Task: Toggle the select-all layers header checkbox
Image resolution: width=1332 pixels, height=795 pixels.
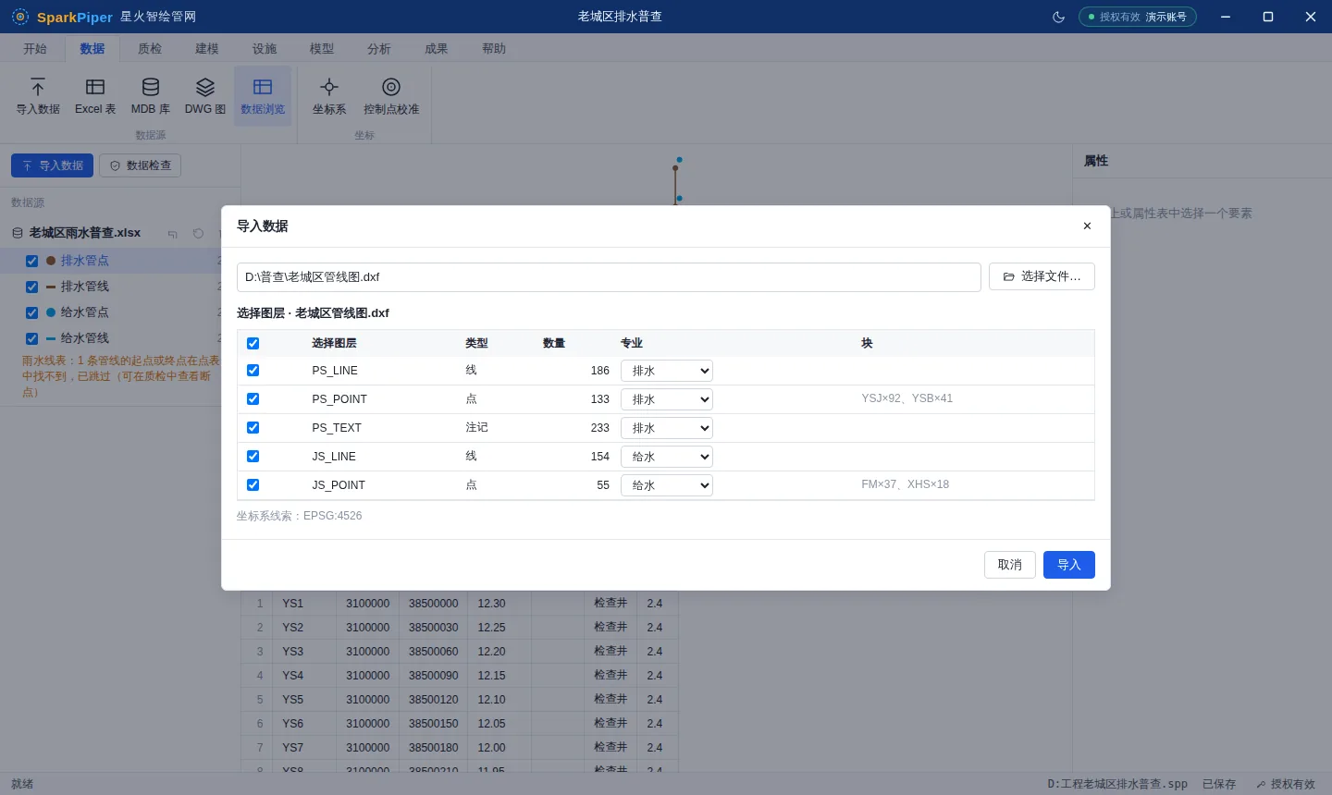Action: coord(253,343)
